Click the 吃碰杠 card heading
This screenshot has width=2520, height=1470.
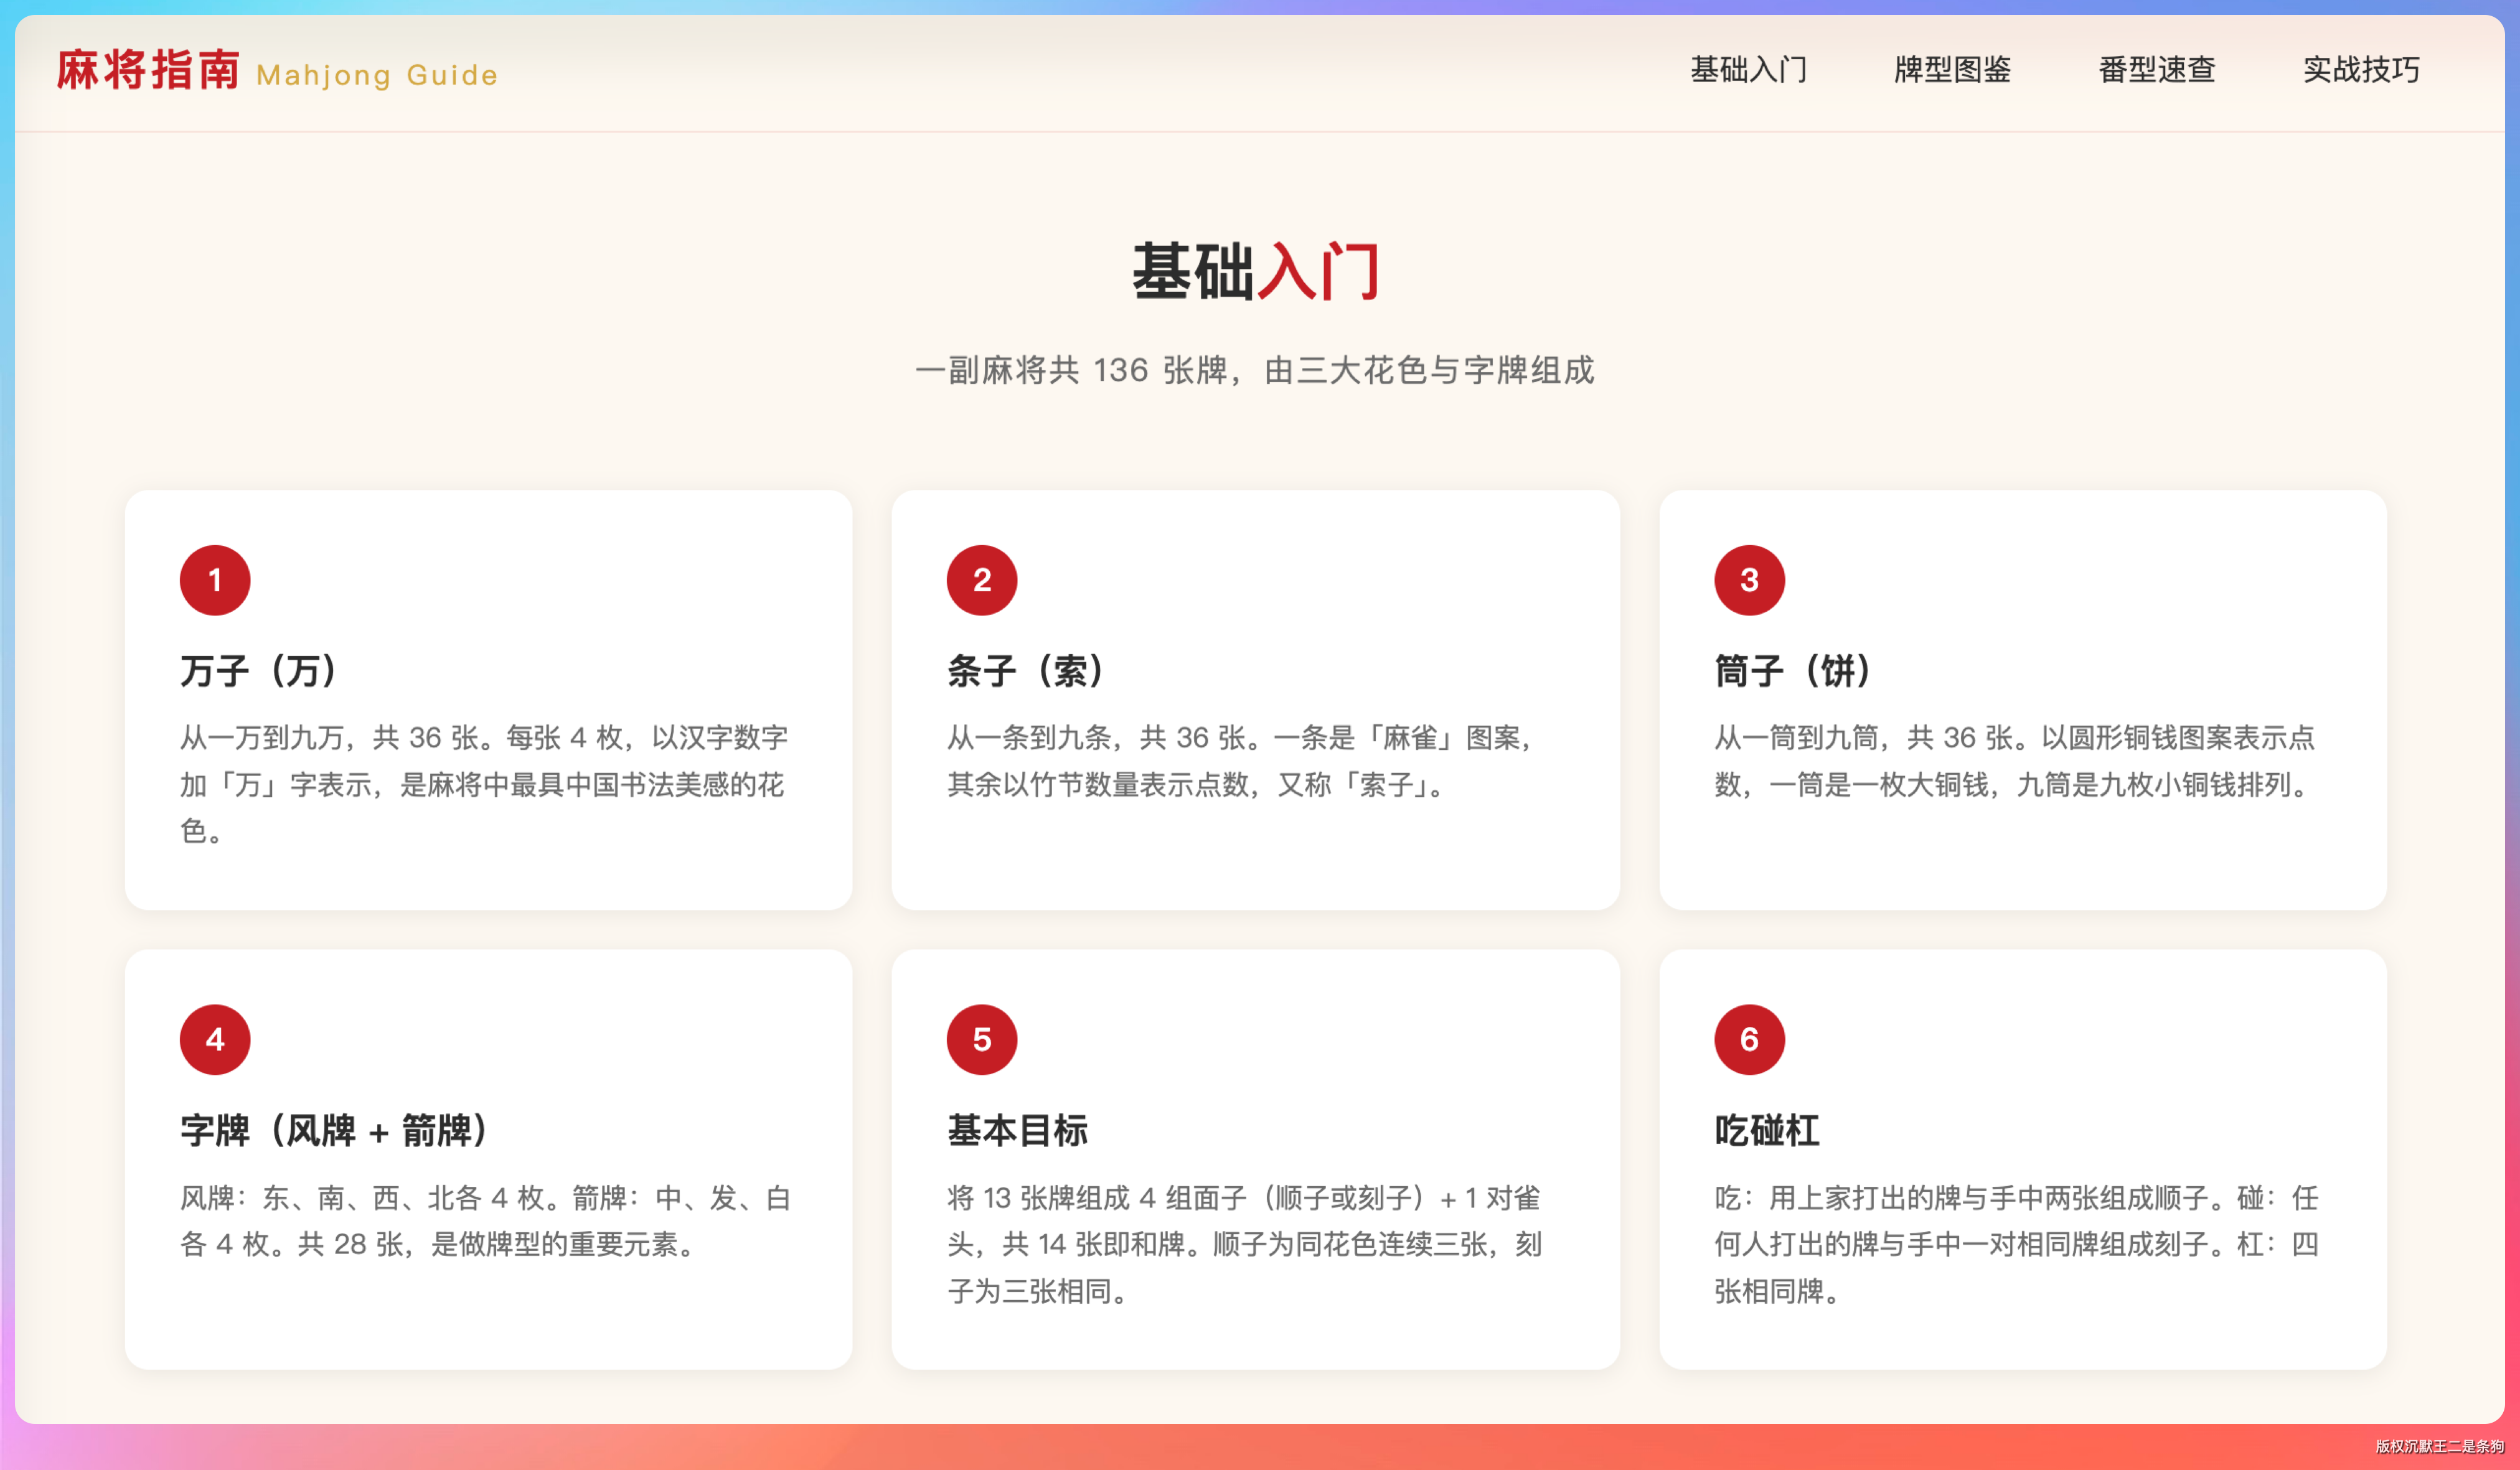click(x=1766, y=1131)
